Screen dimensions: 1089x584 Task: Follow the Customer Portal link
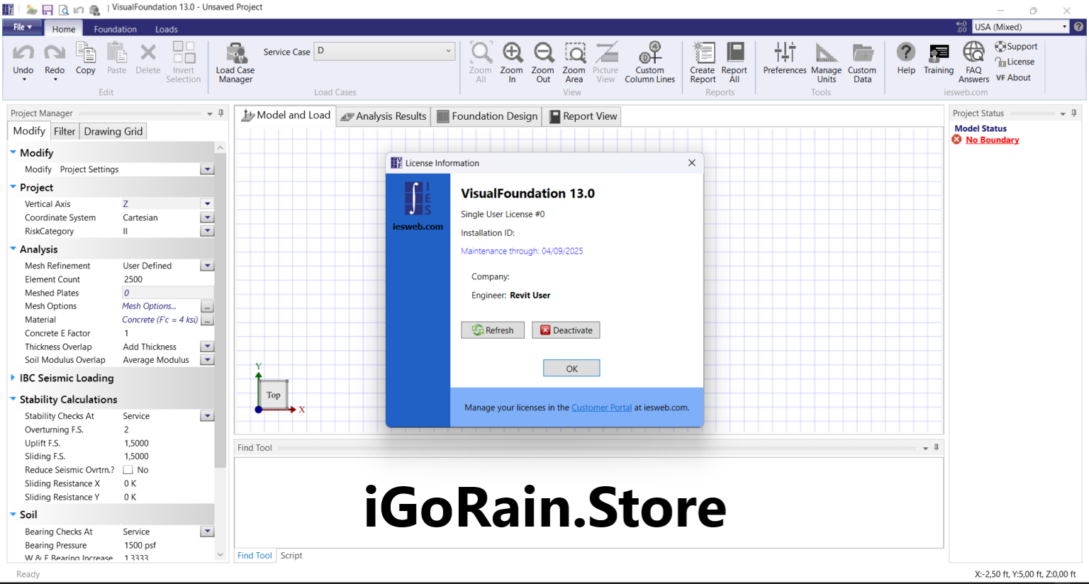(601, 408)
